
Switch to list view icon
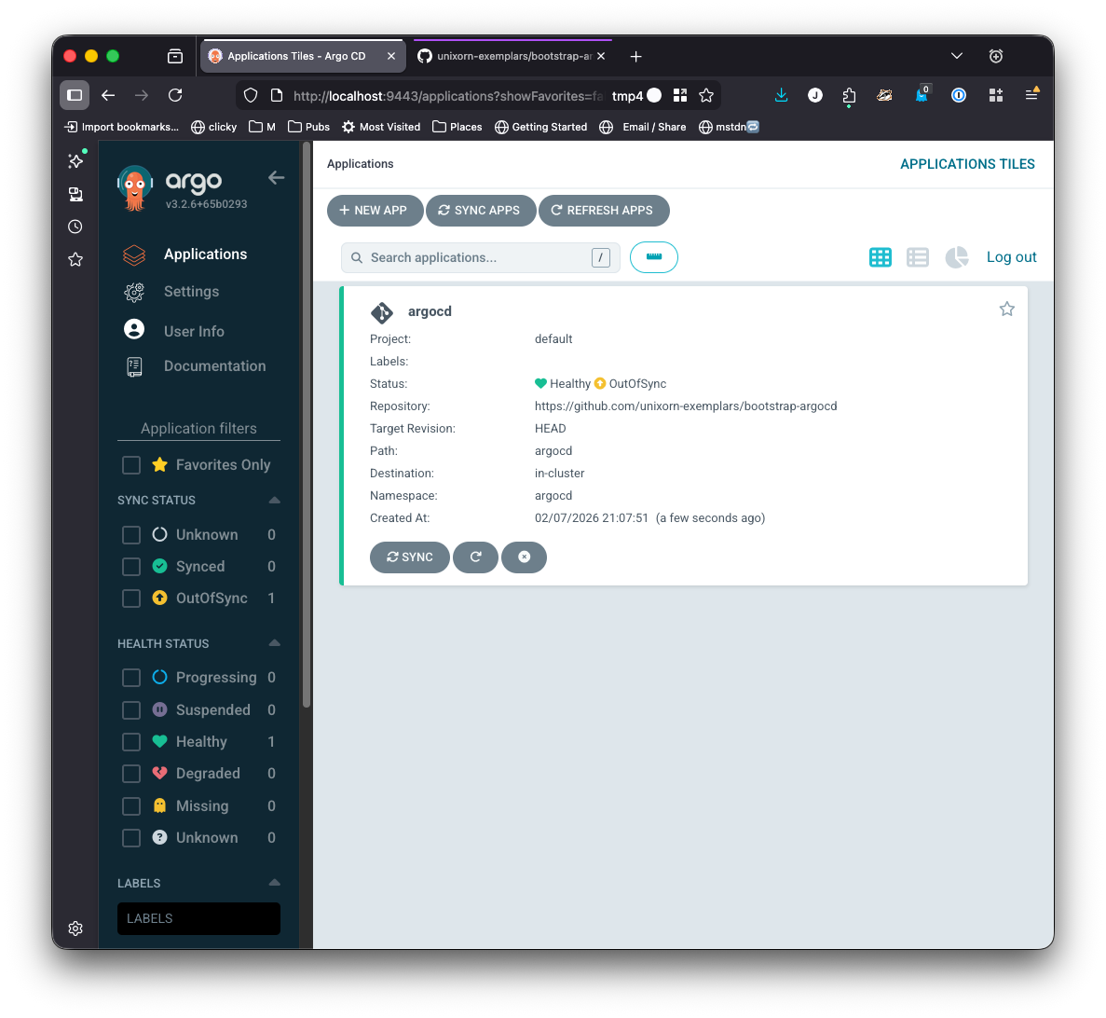point(918,256)
